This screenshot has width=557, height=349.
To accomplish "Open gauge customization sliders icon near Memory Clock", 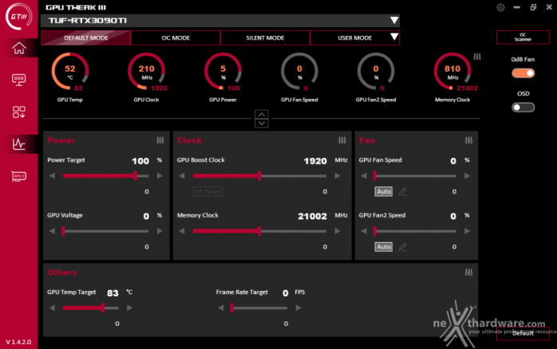I will pyautogui.click(x=477, y=57).
